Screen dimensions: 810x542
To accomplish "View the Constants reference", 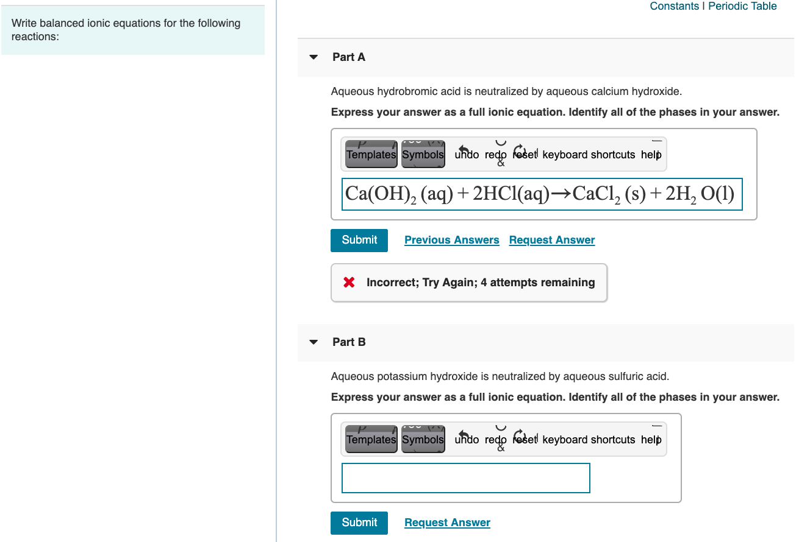I will coord(675,6).
